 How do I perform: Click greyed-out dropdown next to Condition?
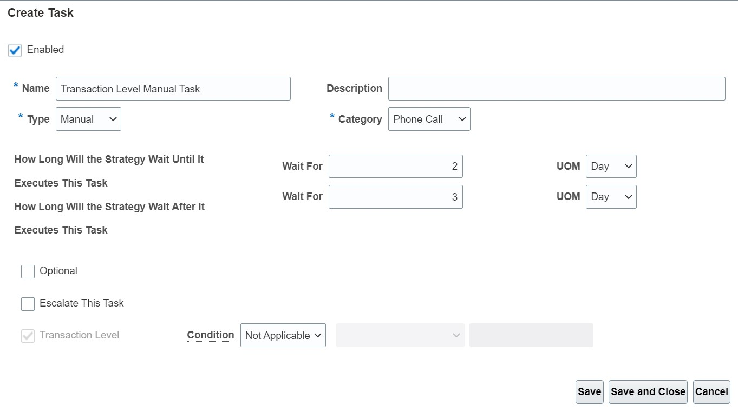point(400,336)
